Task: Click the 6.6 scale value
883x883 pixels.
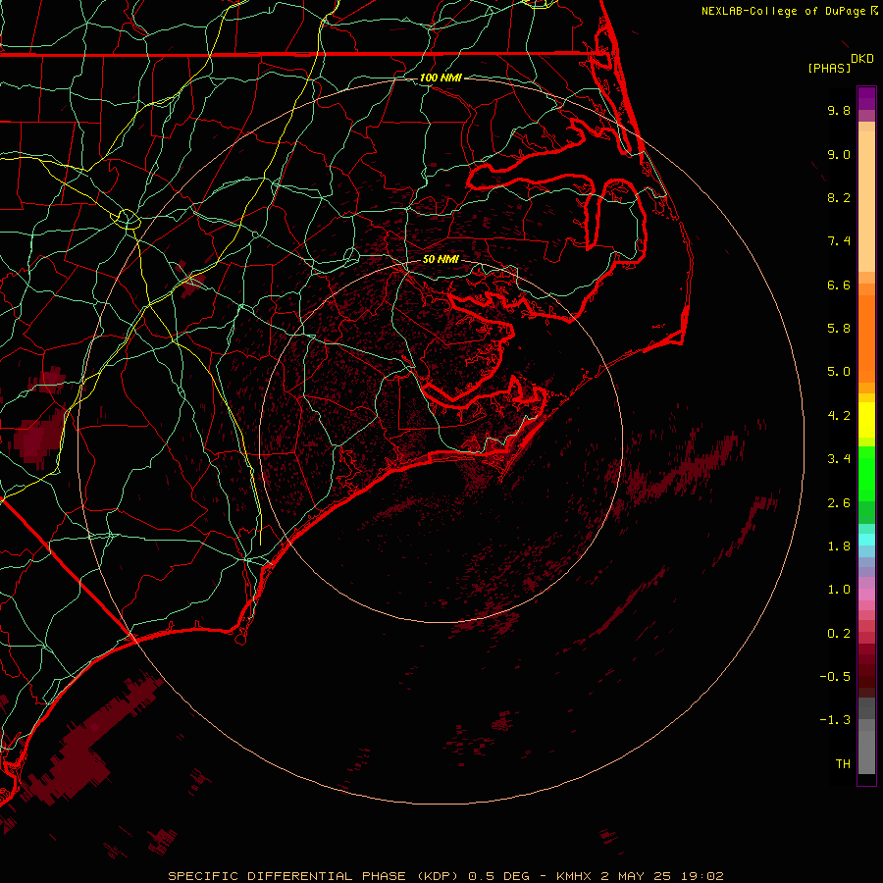Action: click(839, 285)
